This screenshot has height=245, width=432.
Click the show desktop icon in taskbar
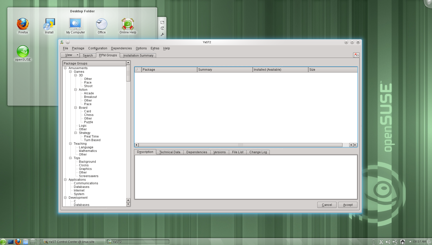11,242
